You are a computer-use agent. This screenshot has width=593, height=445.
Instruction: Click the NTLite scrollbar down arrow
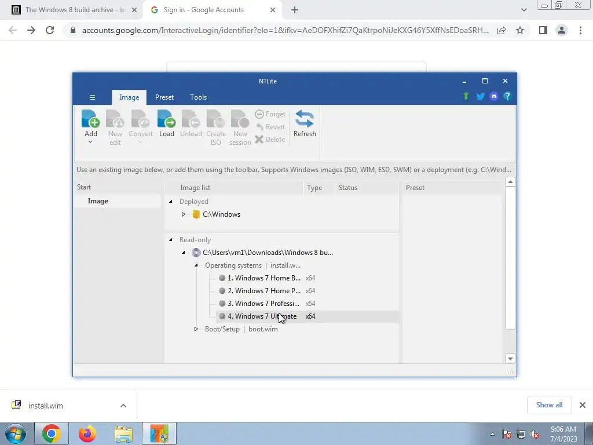pyautogui.click(x=510, y=359)
